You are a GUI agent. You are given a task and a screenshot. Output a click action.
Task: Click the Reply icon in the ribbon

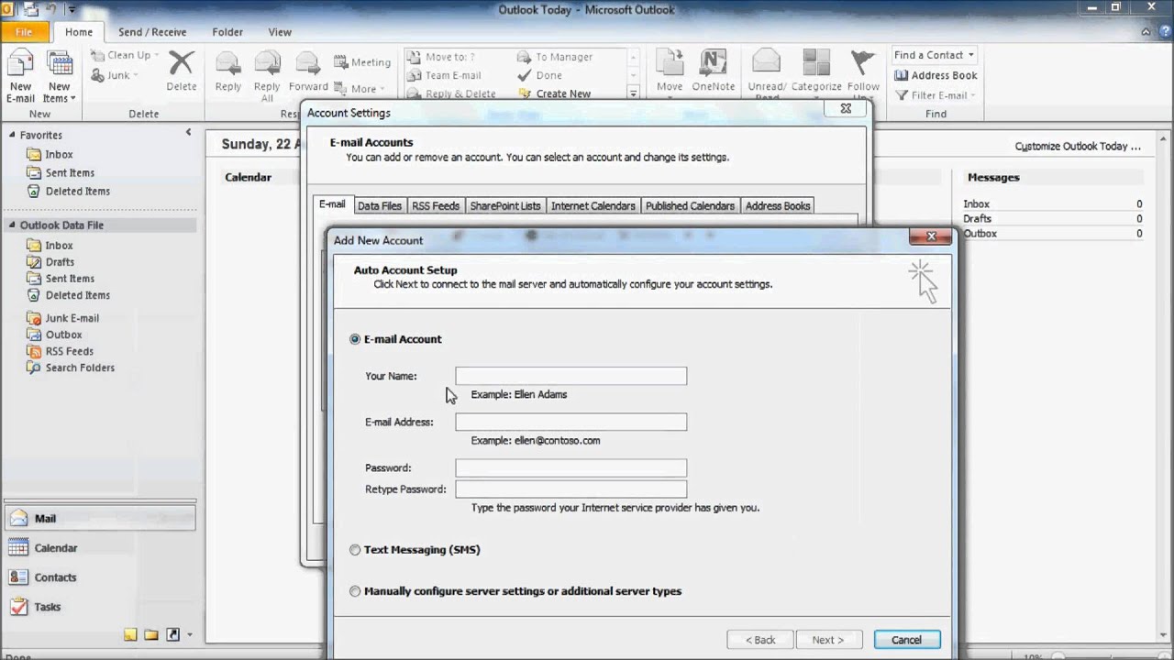227,71
